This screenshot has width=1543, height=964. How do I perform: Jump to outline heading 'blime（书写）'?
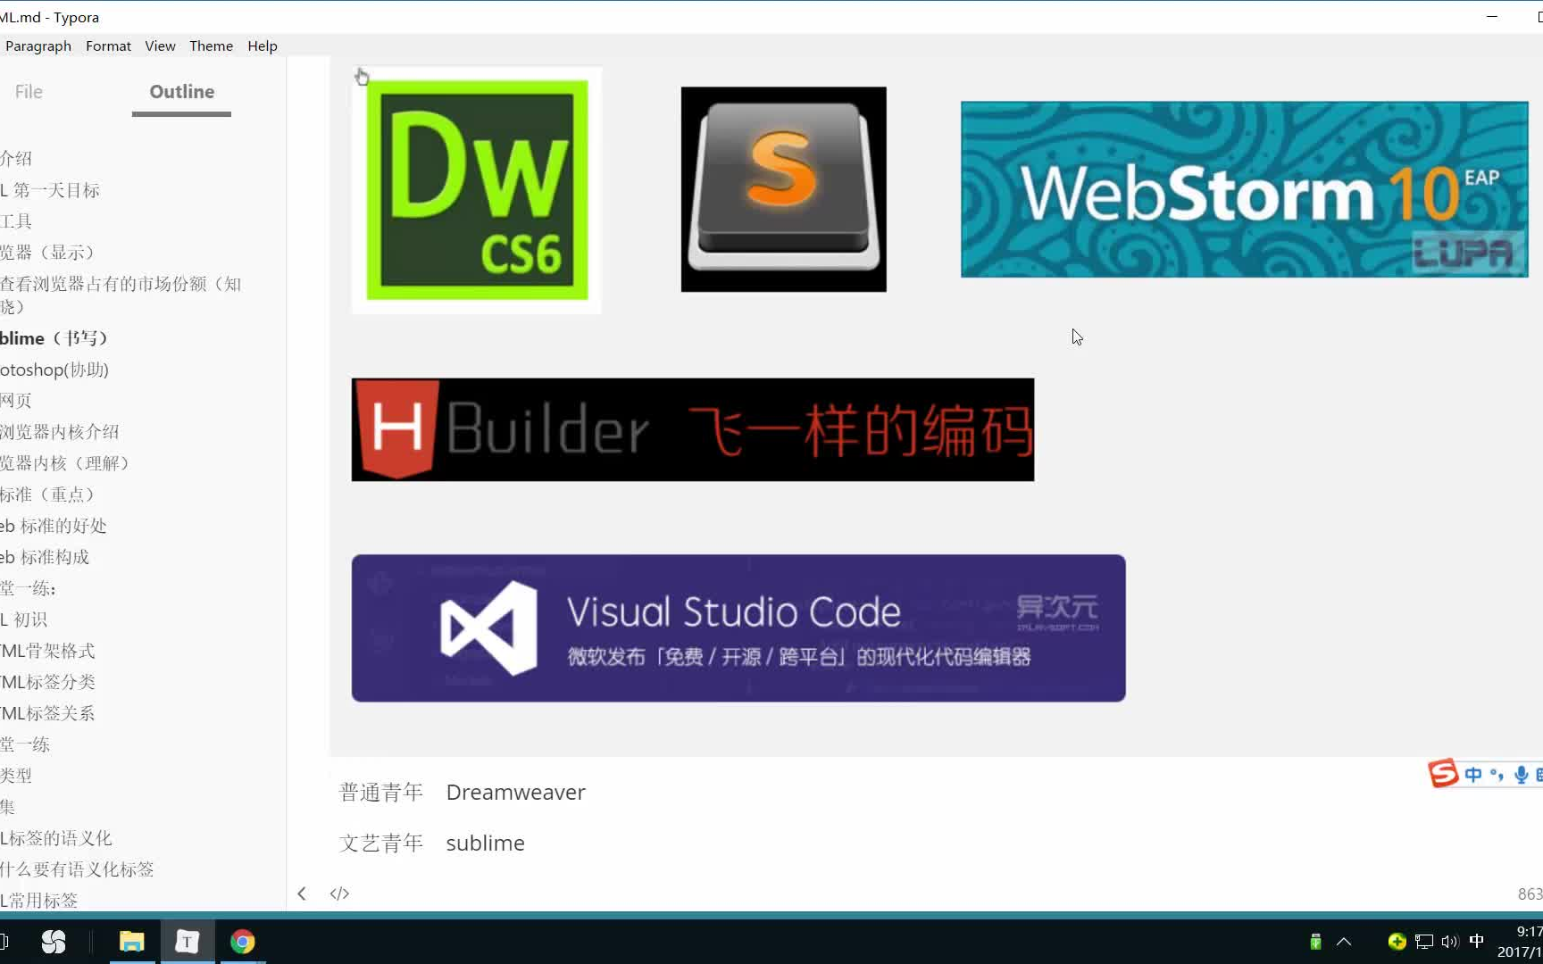[54, 338]
